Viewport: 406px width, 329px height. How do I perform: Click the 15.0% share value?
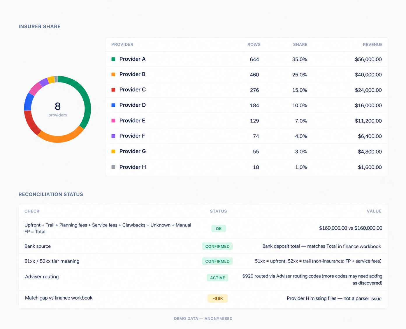[300, 90]
